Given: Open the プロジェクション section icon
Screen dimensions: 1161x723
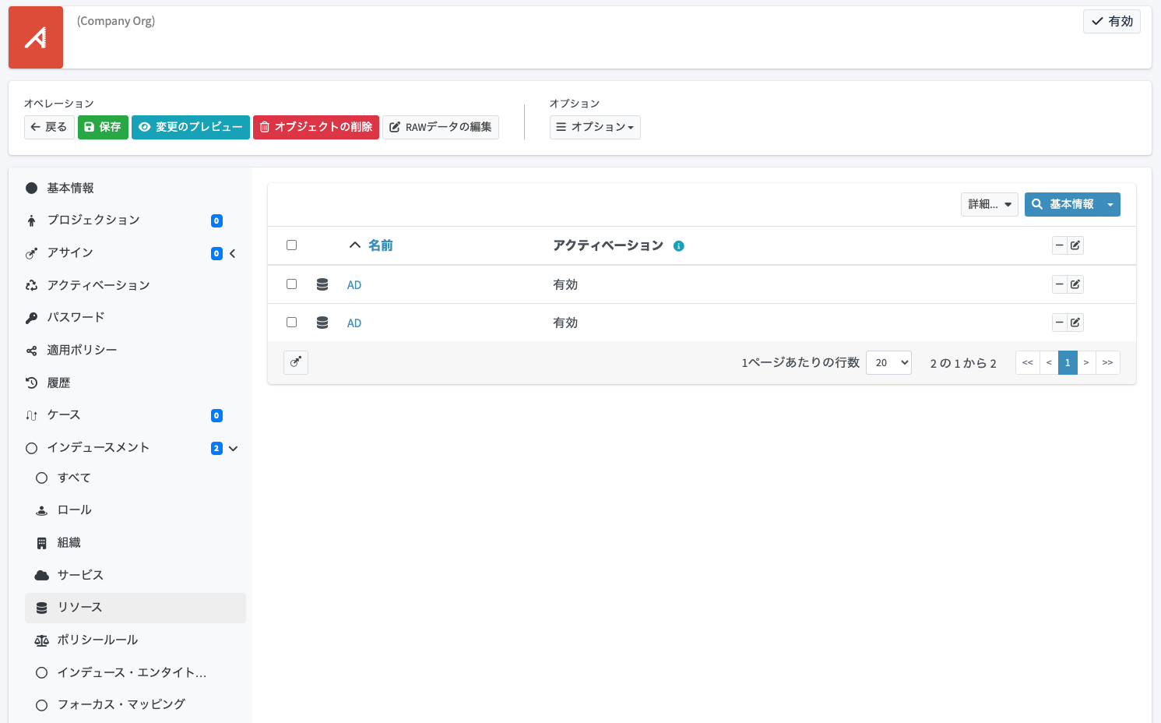Looking at the screenshot, I should [x=31, y=220].
